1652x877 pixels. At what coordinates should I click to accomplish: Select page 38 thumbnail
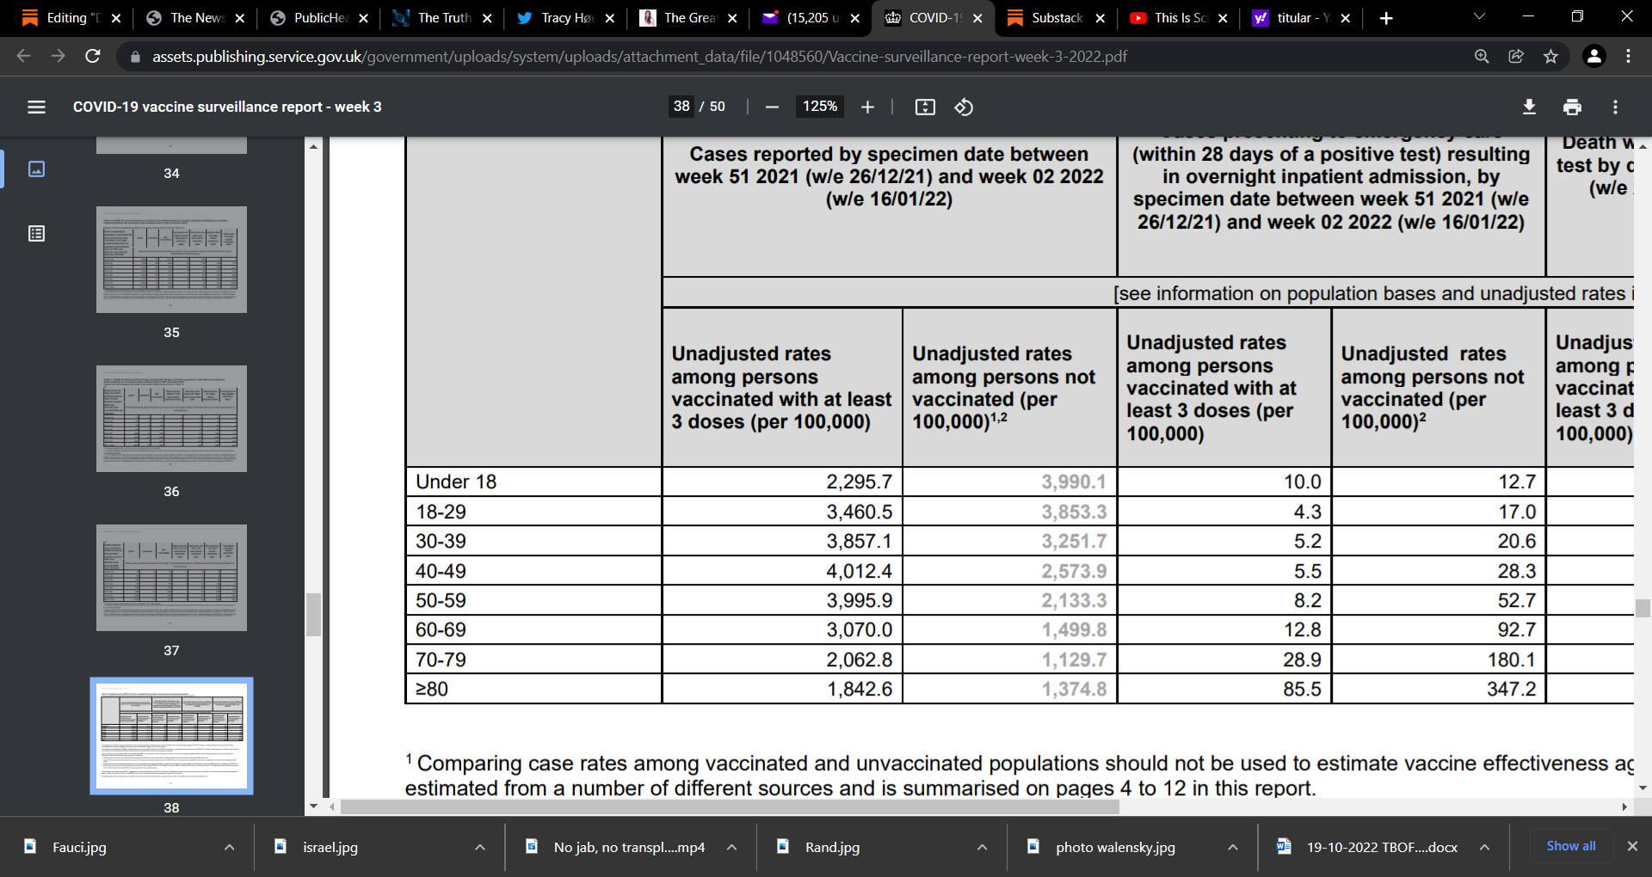click(x=171, y=736)
